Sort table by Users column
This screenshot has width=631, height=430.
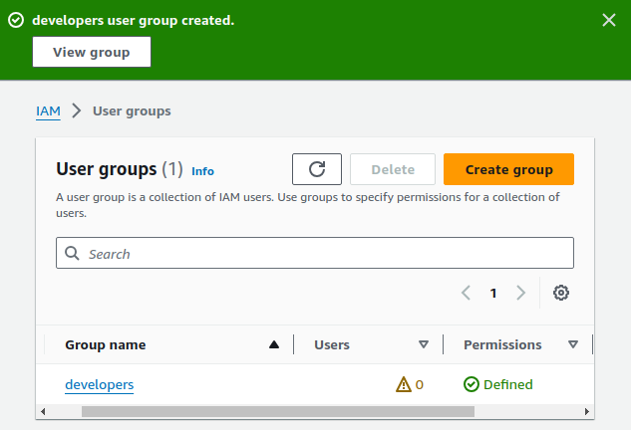coord(424,344)
